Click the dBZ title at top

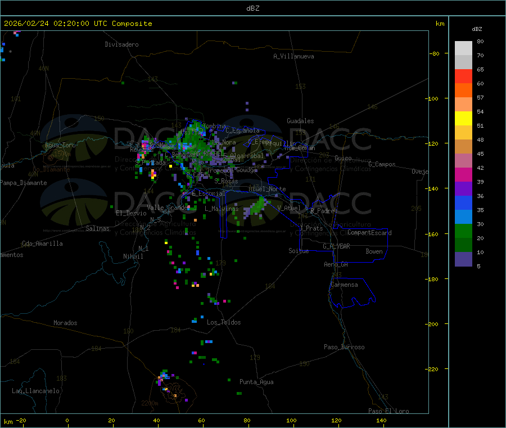click(x=252, y=8)
